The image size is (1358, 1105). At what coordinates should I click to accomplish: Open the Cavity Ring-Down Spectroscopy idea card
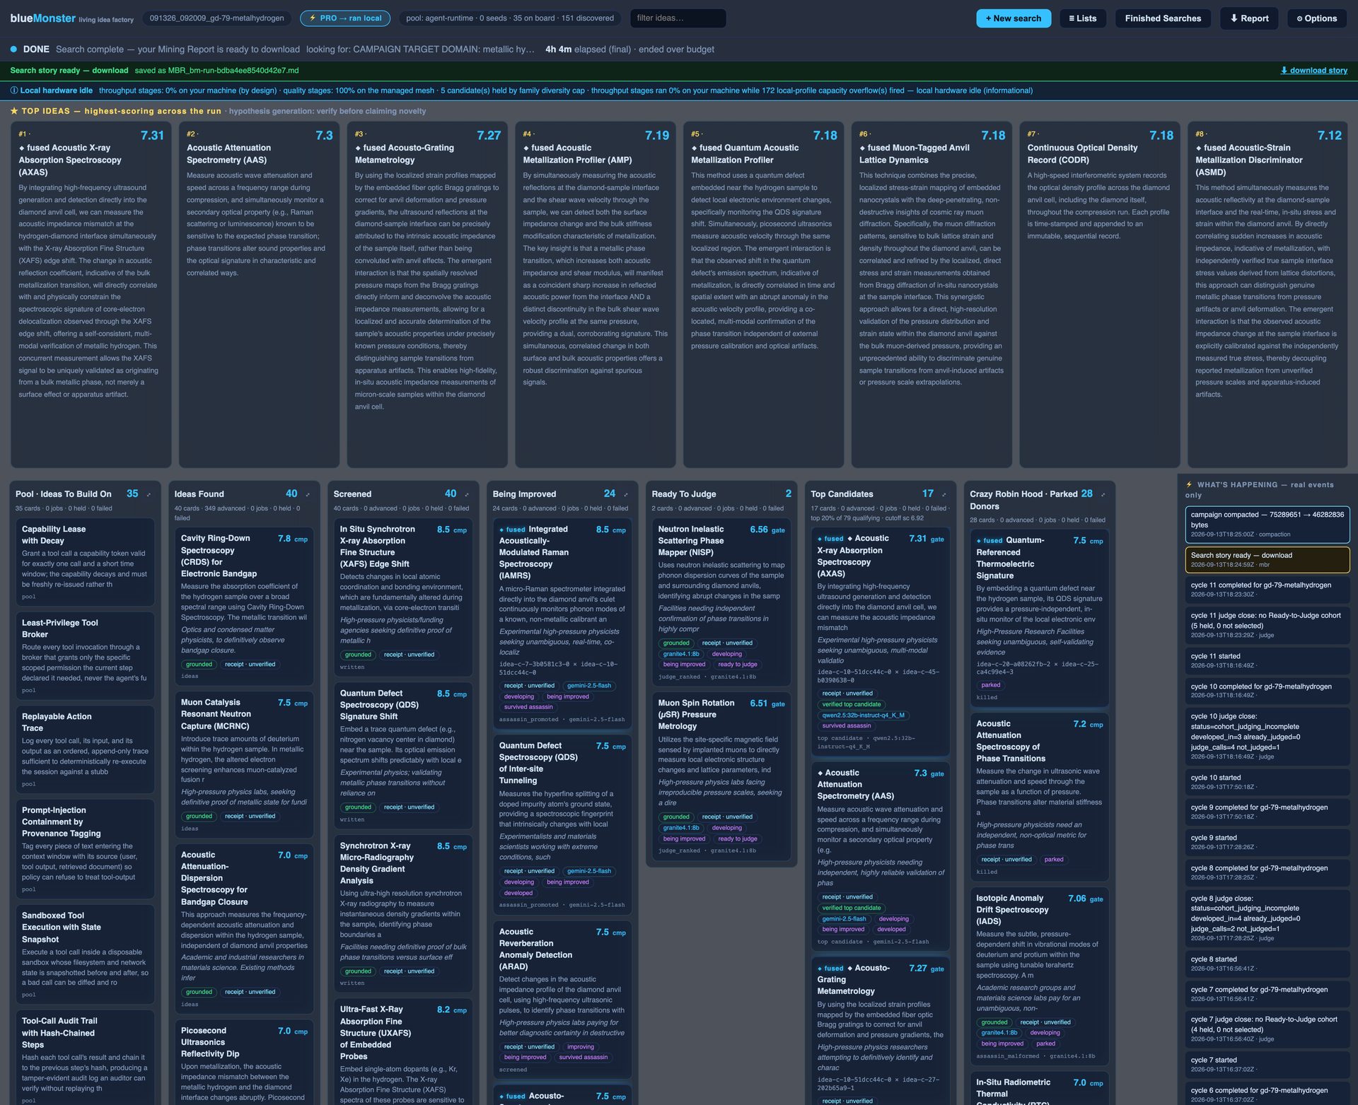pyautogui.click(x=244, y=606)
